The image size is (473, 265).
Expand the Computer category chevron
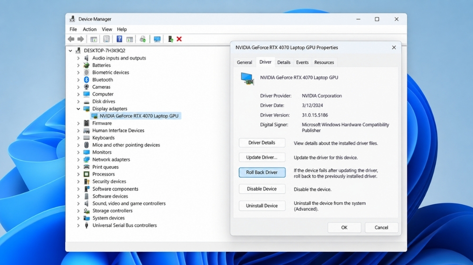(x=78, y=94)
